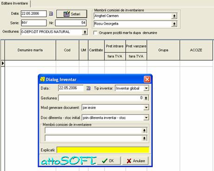Open the dialog's Gestiunea dropdown arrow

[146, 98]
